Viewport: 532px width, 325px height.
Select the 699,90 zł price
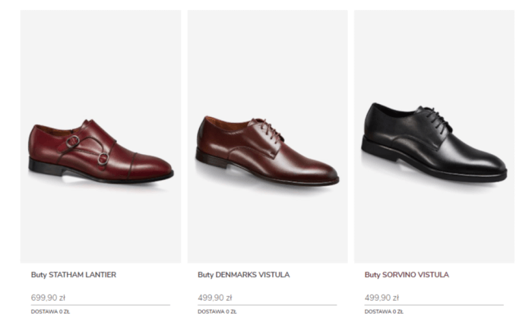tap(49, 298)
